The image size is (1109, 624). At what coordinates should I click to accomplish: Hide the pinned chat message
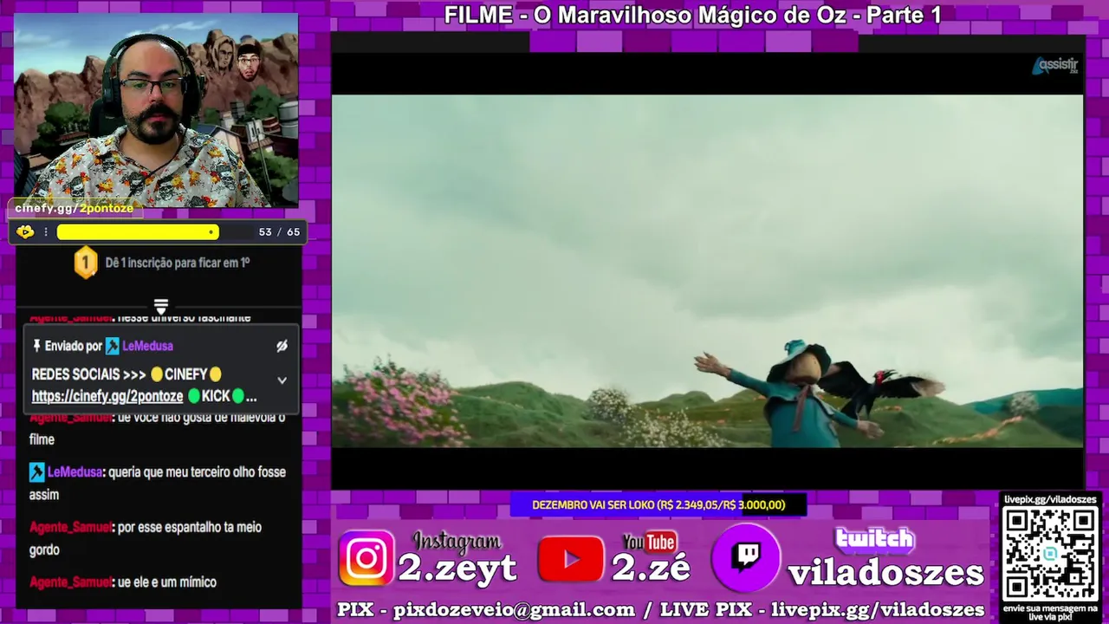282,346
